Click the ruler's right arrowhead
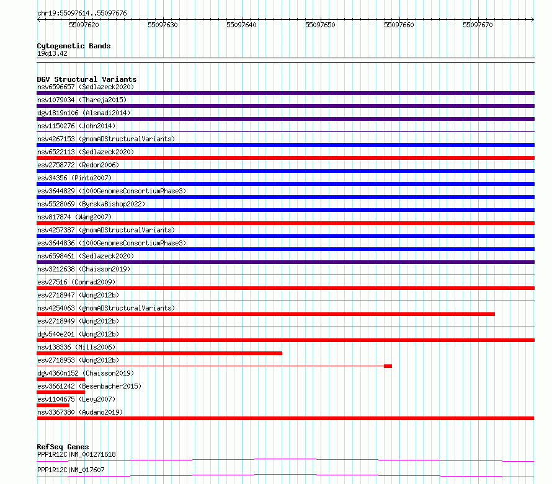This screenshot has width=552, height=484. click(533, 20)
